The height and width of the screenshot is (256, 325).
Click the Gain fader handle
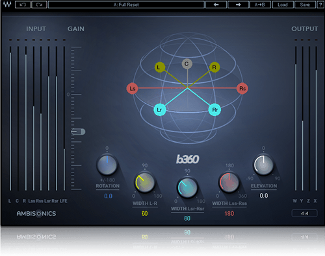click(78, 132)
